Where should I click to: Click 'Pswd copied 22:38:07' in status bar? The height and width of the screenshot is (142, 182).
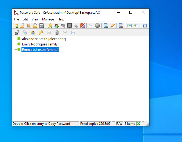[95, 124]
